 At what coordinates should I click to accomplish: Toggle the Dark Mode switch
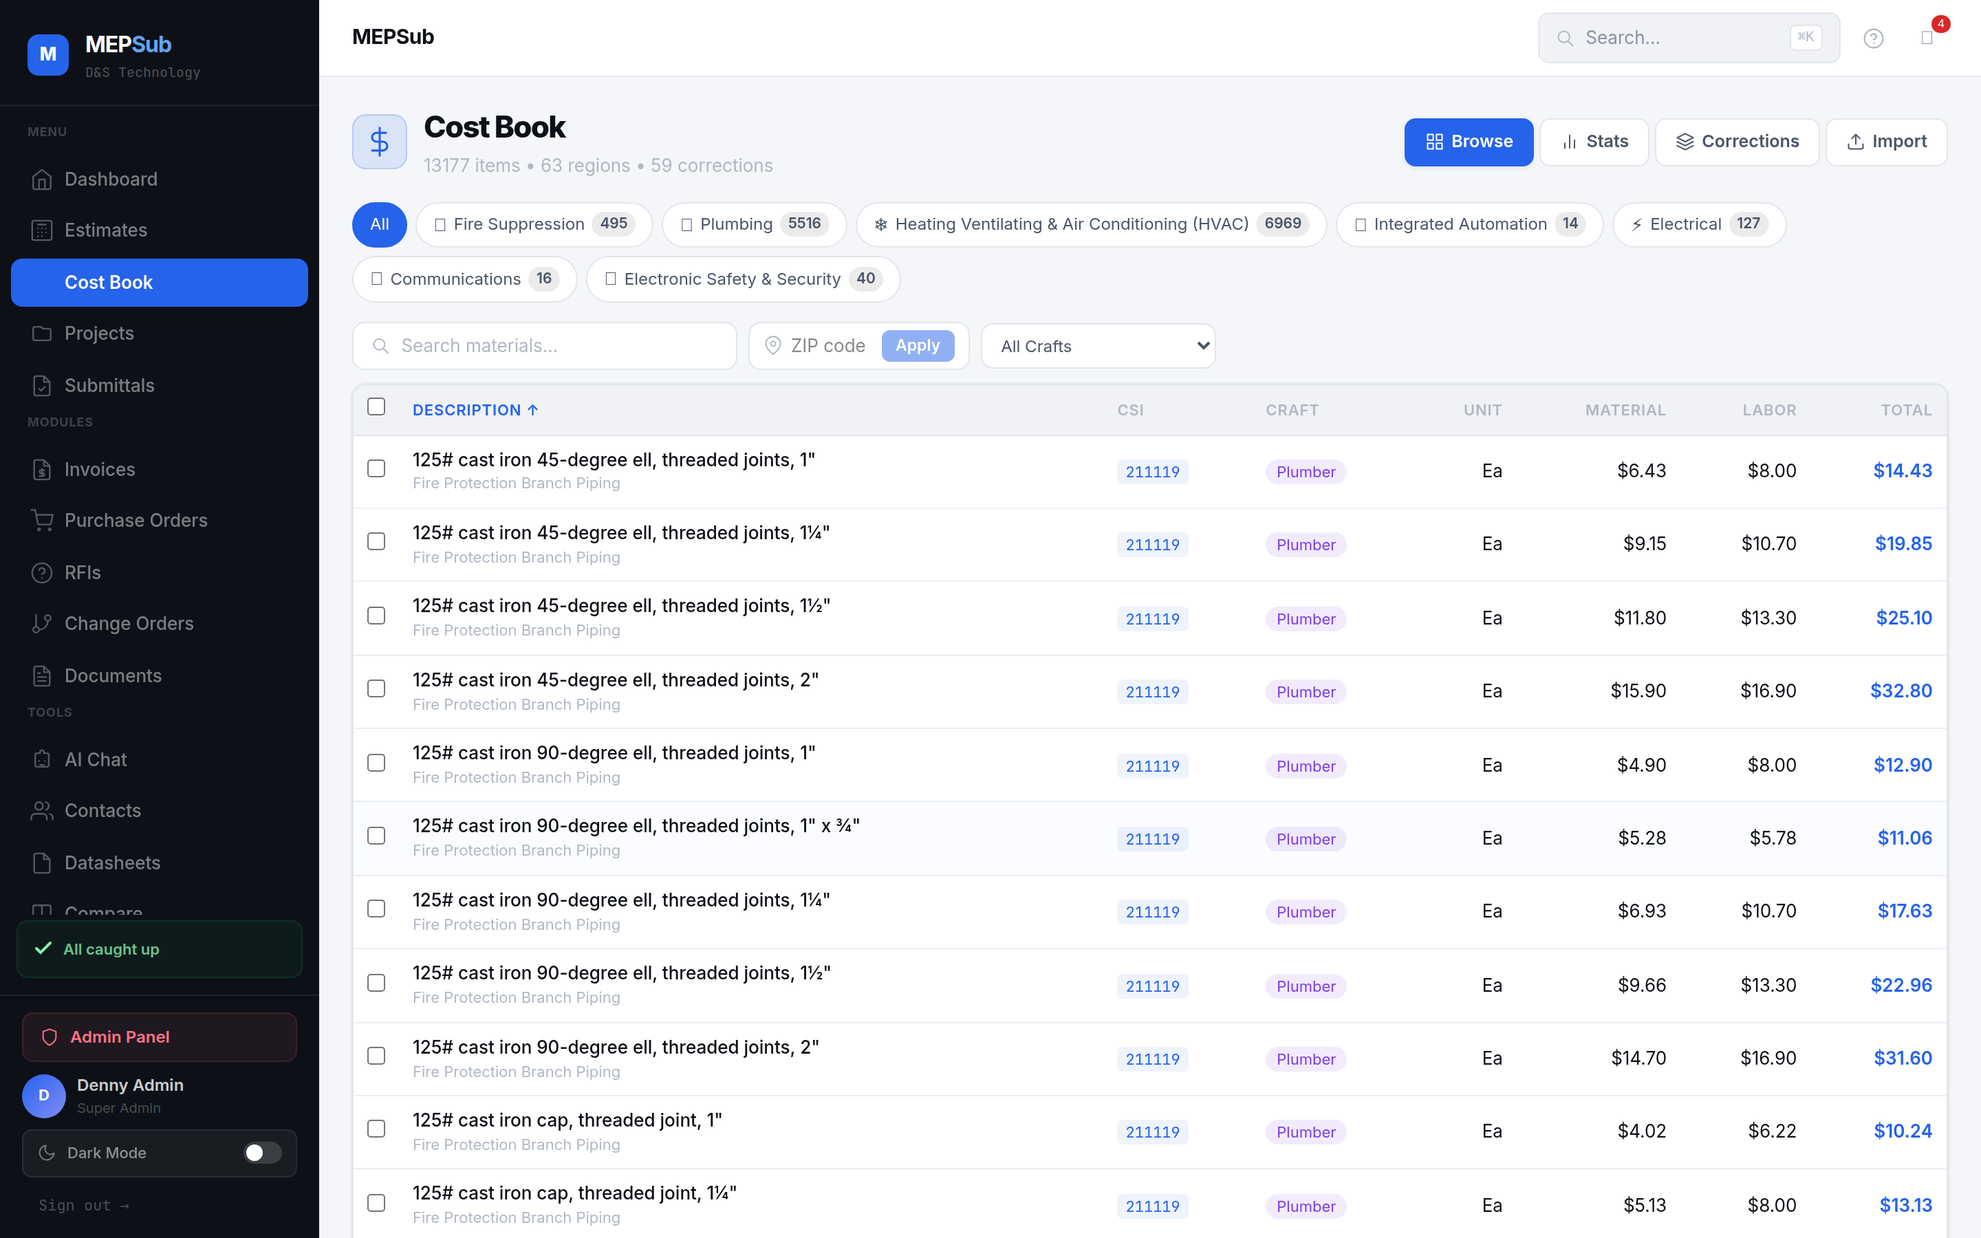click(x=262, y=1153)
